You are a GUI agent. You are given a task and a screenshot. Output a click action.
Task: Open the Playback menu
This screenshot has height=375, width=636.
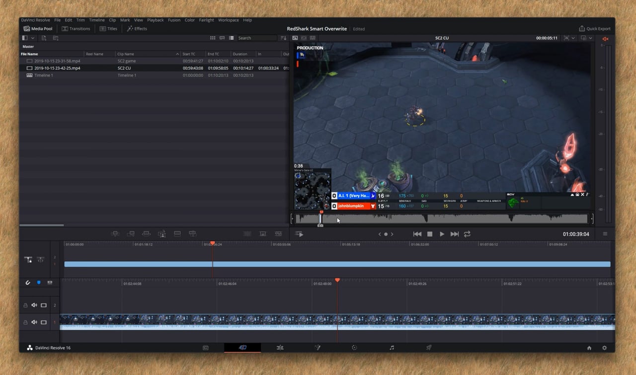pyautogui.click(x=155, y=20)
